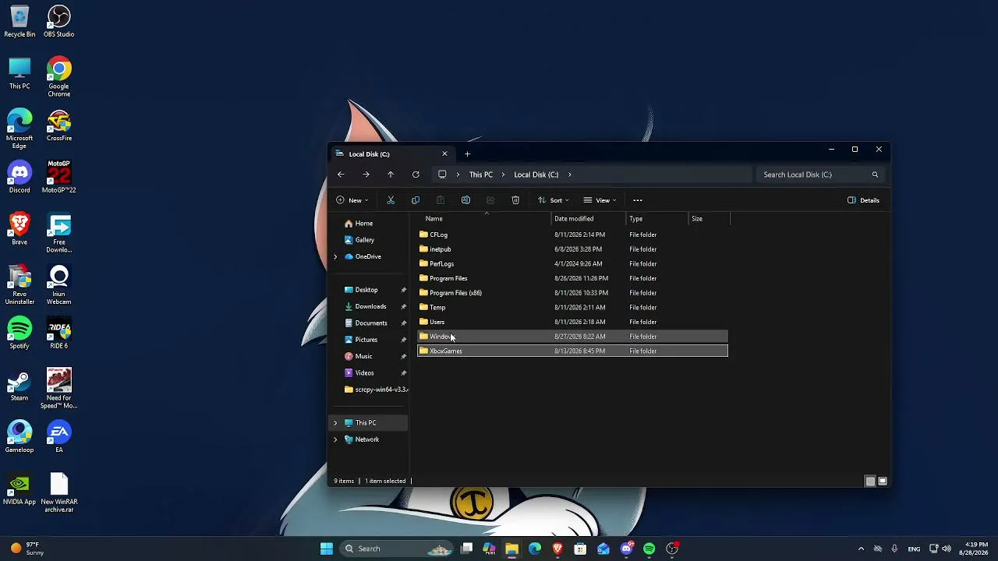
Task: Select Revo Uninstaller on the desktop
Action: click(x=19, y=285)
